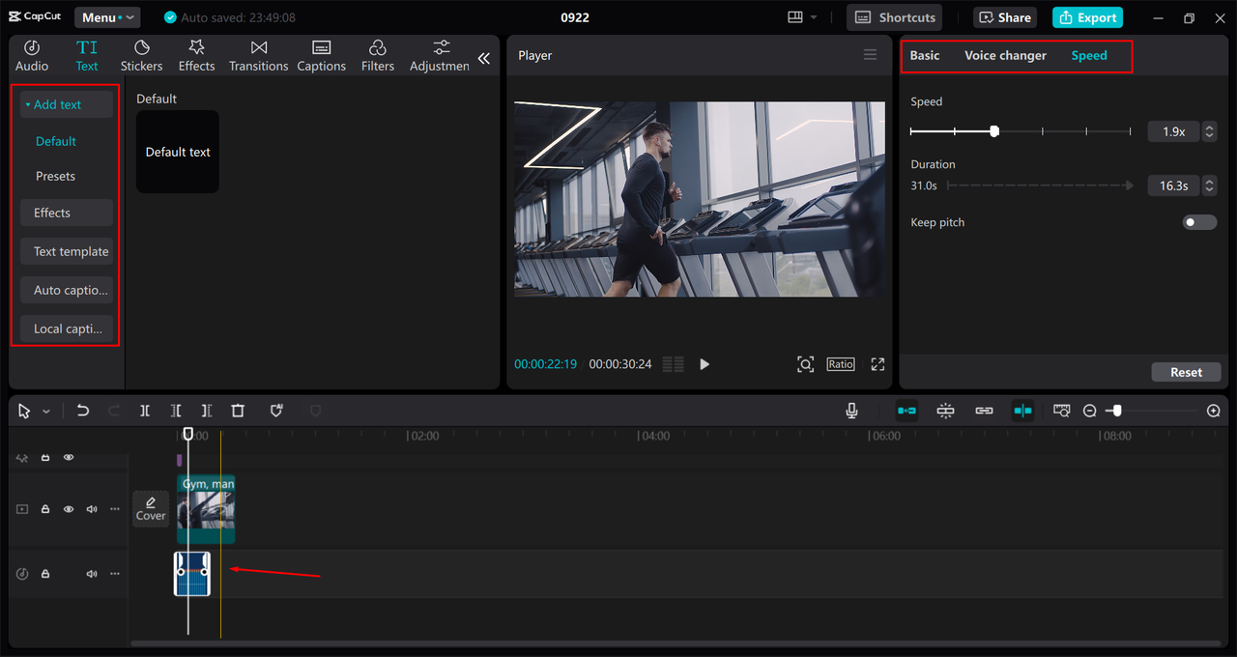The height and width of the screenshot is (657, 1237).
Task: Edit the video Cover
Action: (x=151, y=508)
